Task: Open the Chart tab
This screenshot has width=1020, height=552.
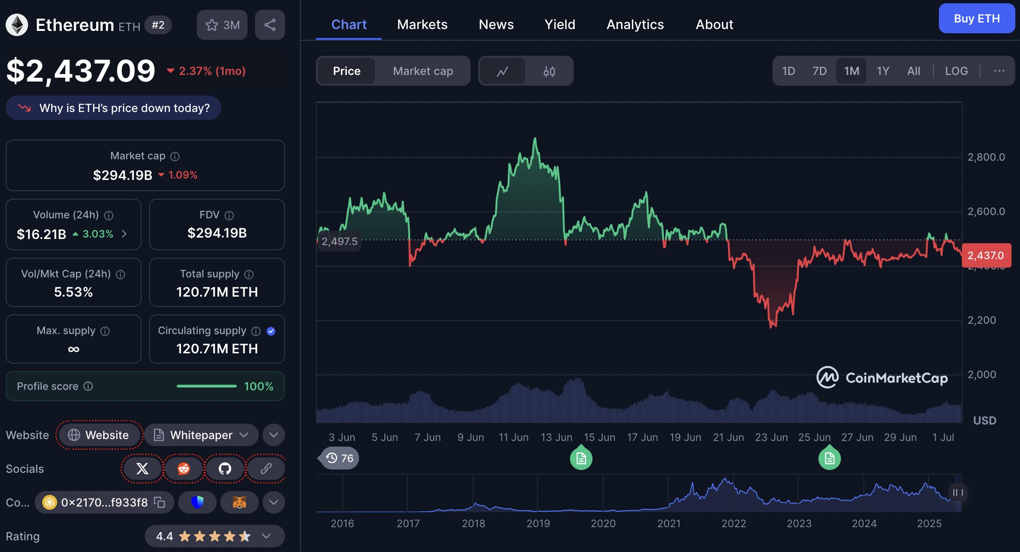Action: coord(349,24)
